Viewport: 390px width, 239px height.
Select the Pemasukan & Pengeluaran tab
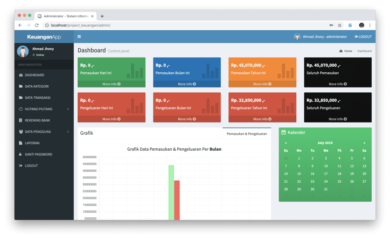tap(246, 134)
